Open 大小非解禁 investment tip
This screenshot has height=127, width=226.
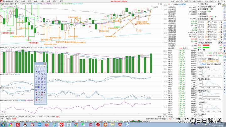click(205, 9)
